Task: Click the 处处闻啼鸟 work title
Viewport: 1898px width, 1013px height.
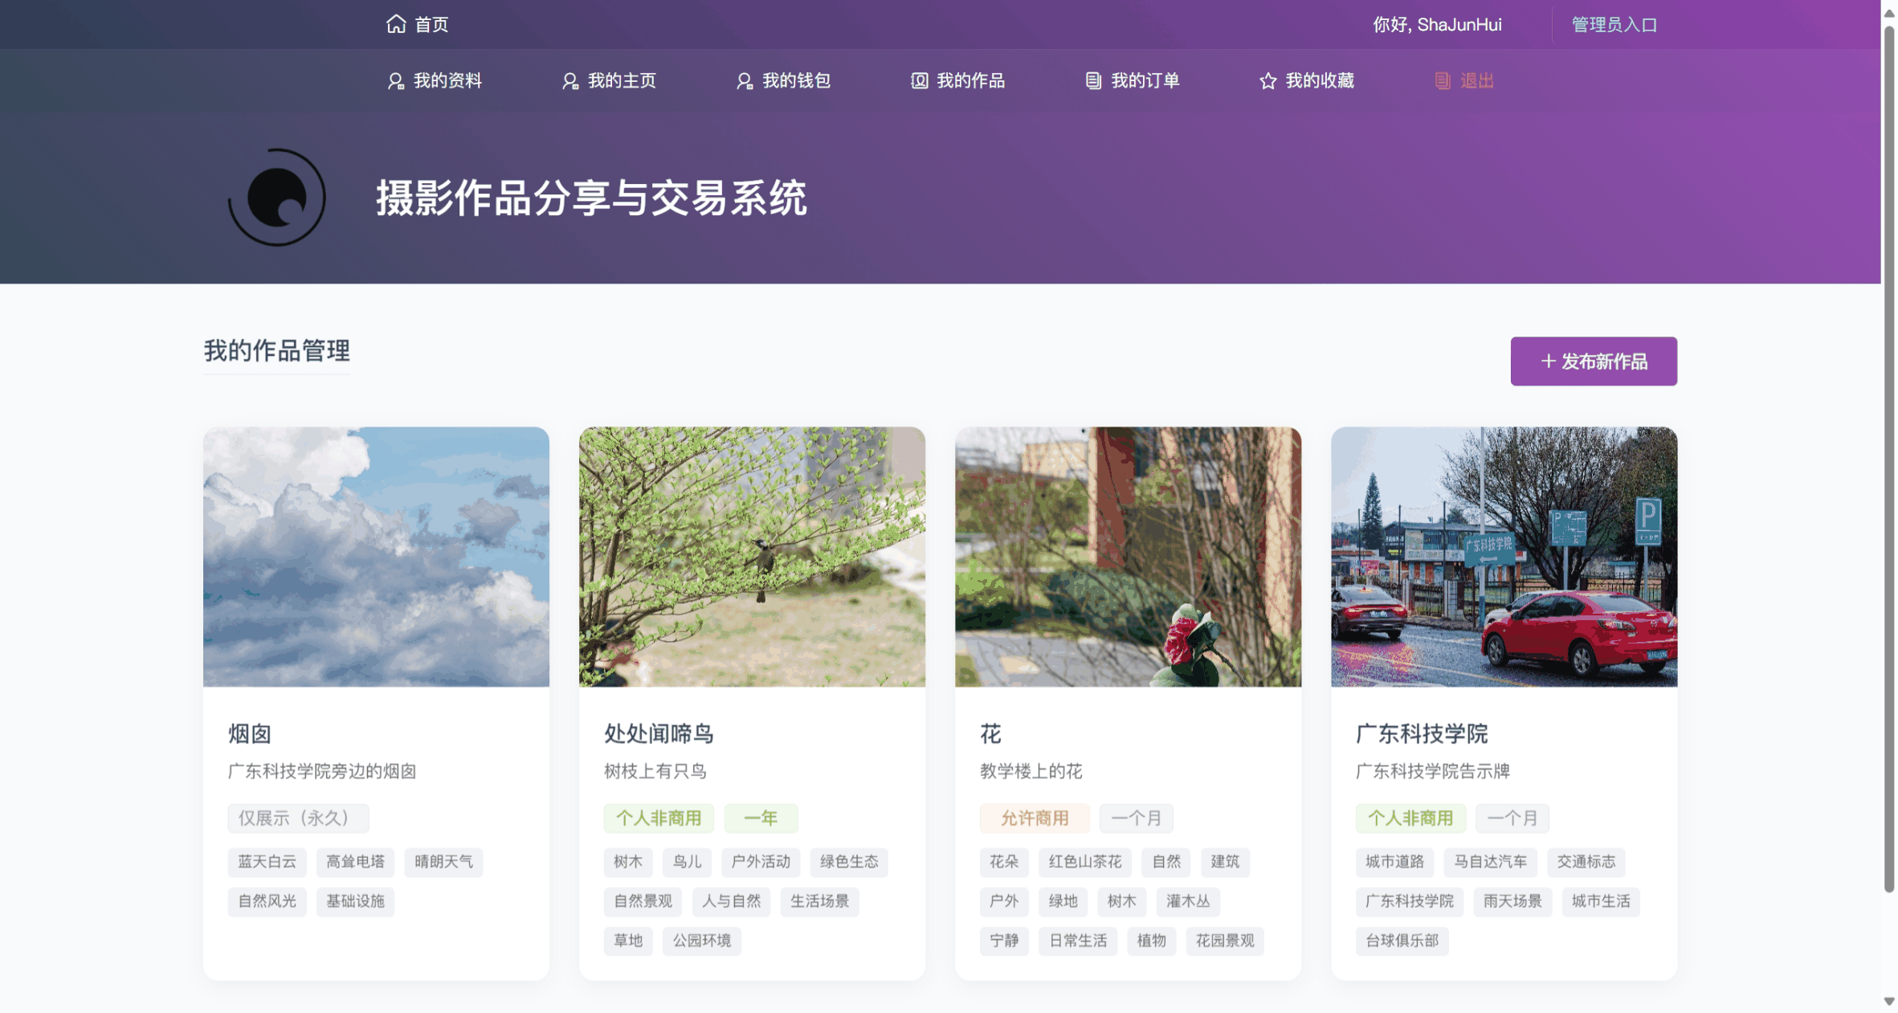Action: click(x=659, y=733)
